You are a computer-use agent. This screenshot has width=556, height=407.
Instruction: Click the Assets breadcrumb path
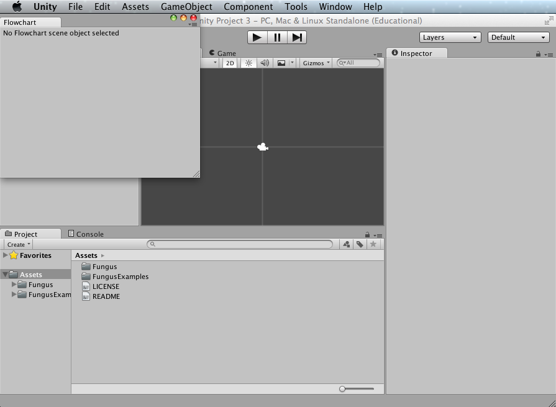click(86, 255)
